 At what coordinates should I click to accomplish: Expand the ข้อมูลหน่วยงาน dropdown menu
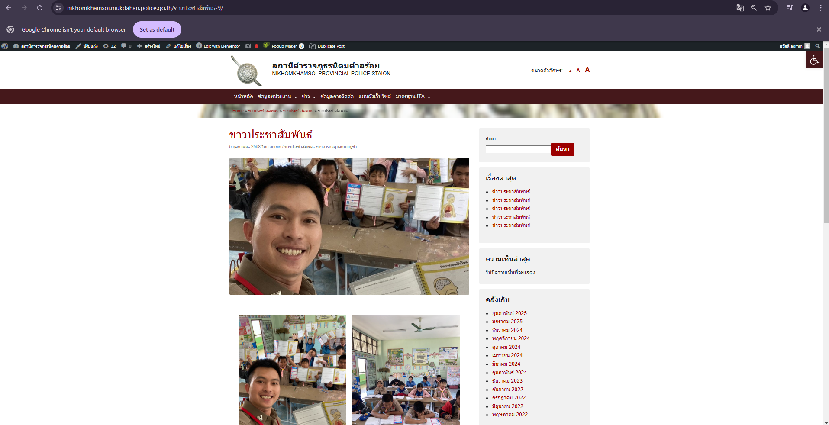[277, 97]
